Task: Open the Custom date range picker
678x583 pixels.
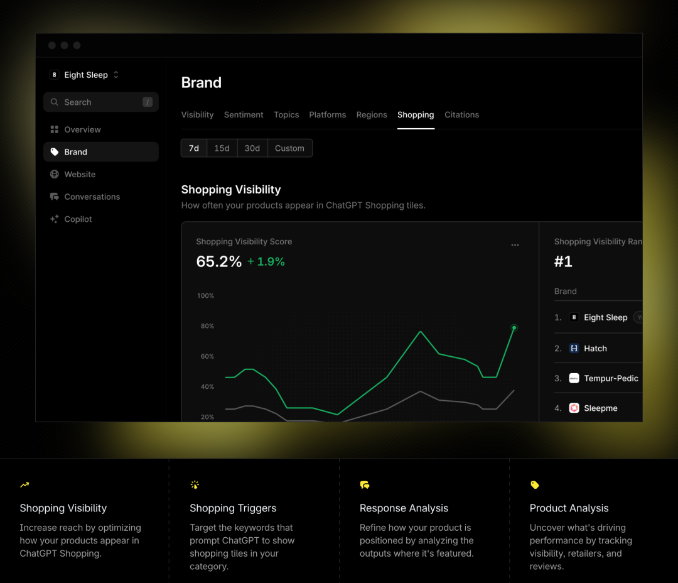Action: point(289,148)
